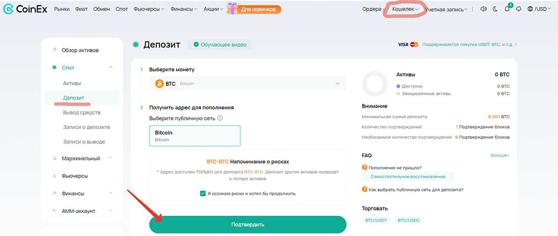Open the gift box promo icon
This screenshot has width=558, height=236.
pos(232,8)
